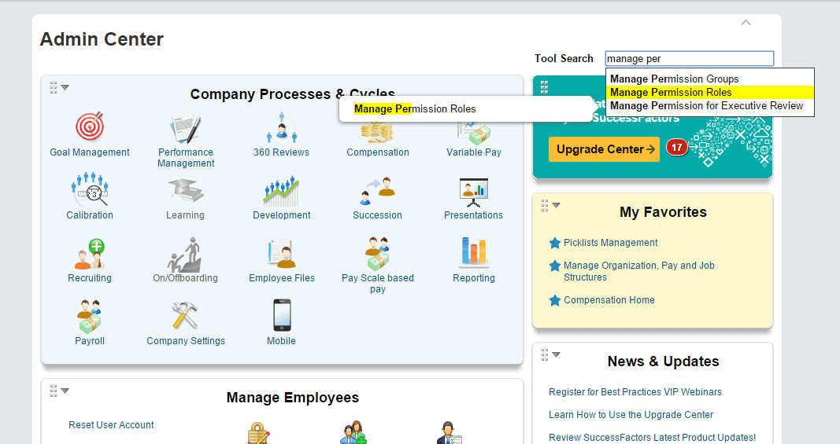Click the 17 notifications badge
This screenshot has width=840, height=444.
pyautogui.click(x=676, y=147)
